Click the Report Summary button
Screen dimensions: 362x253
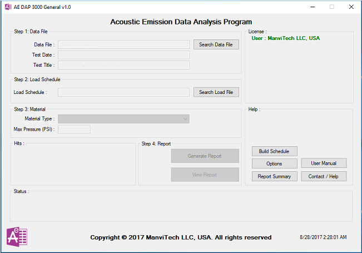274,176
